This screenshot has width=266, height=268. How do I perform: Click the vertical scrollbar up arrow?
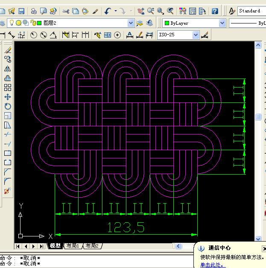tap(258, 45)
